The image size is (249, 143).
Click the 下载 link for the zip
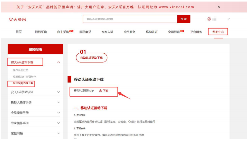coord(106,91)
